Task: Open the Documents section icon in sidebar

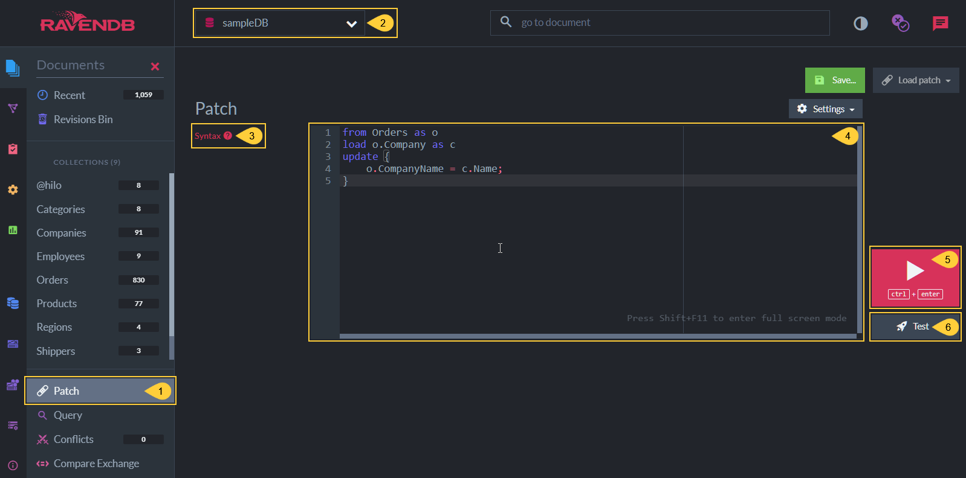Action: [x=13, y=68]
